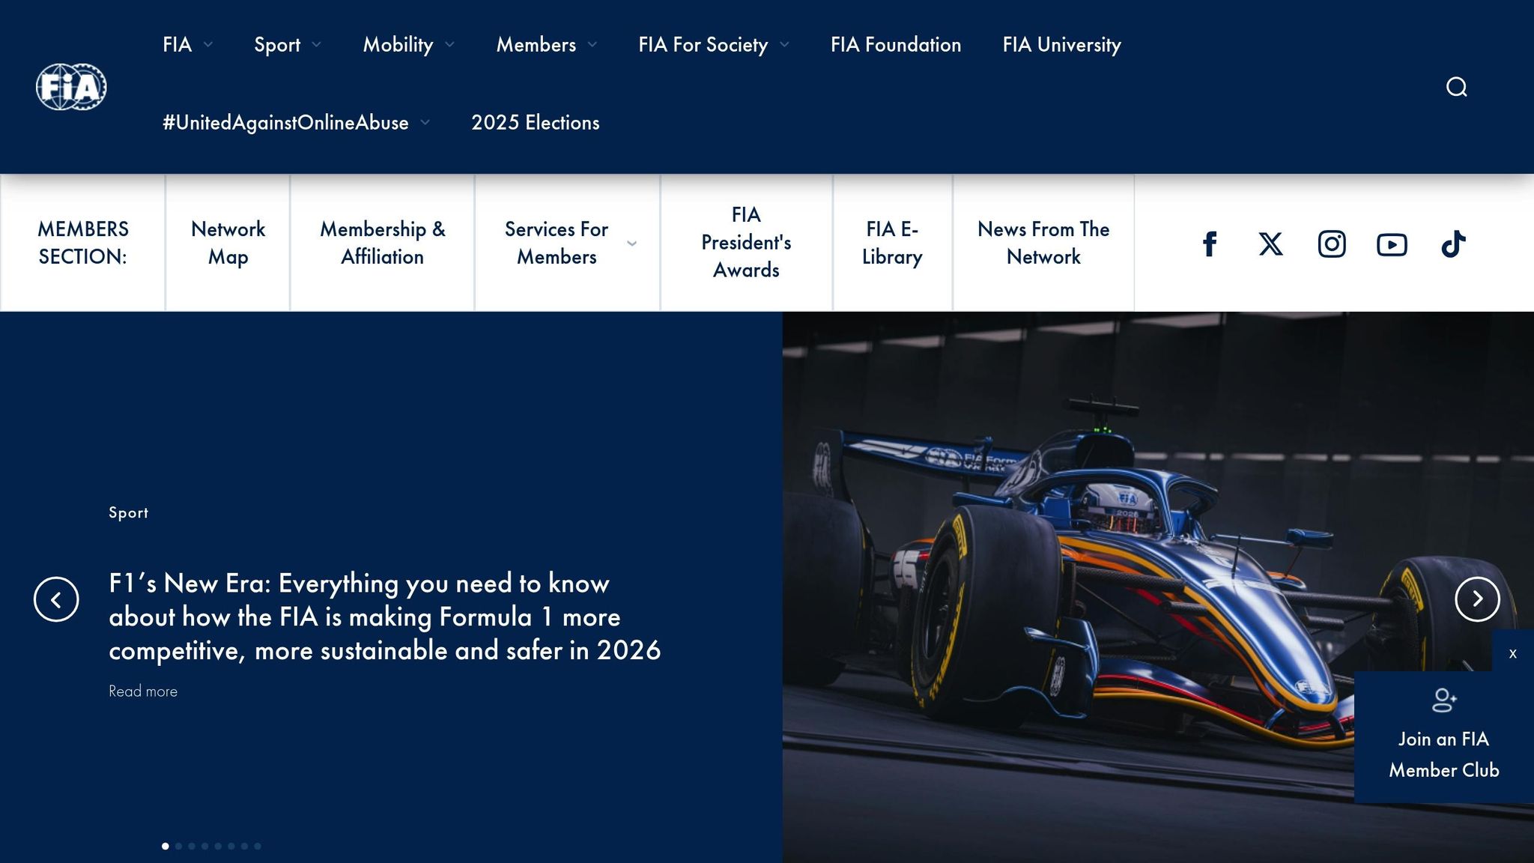1534x863 pixels.
Task: Open the TikTok icon
Action: [1452, 243]
